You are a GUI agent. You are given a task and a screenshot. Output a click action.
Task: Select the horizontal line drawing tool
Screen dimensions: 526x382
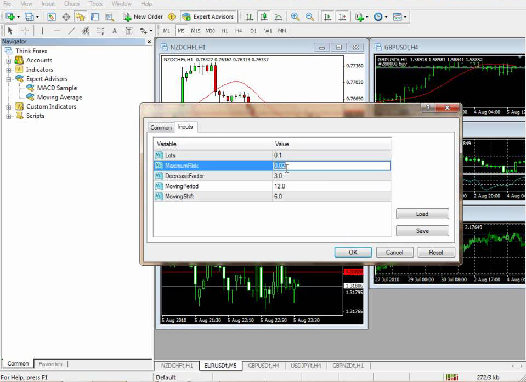tap(57, 31)
